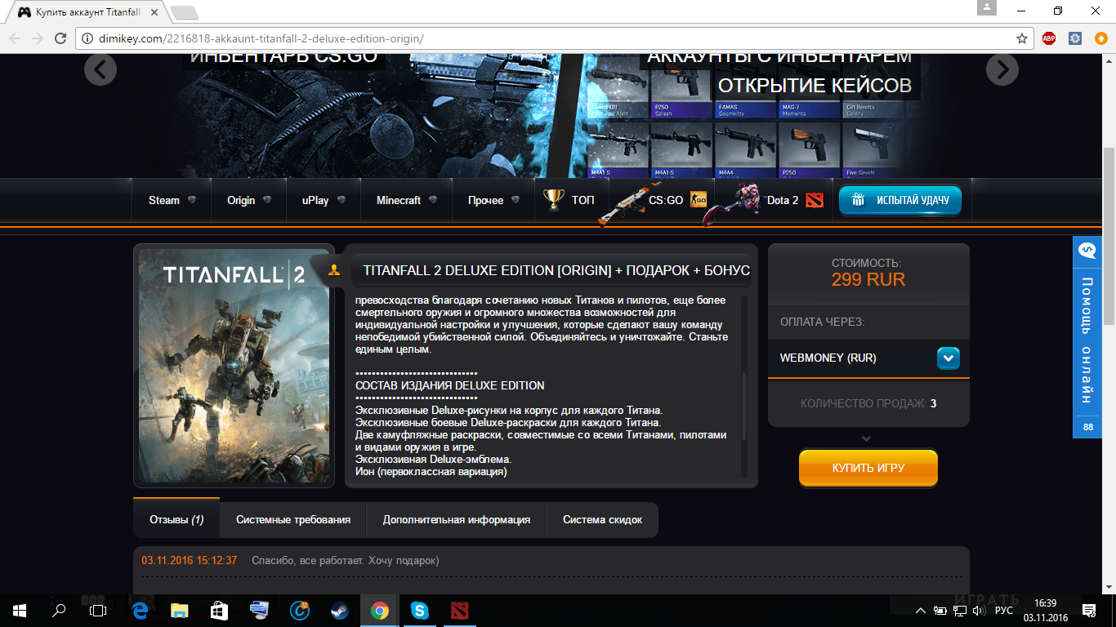1116x627 pixels.
Task: Open the Windows Action Center notifications
Action: pos(1089,610)
